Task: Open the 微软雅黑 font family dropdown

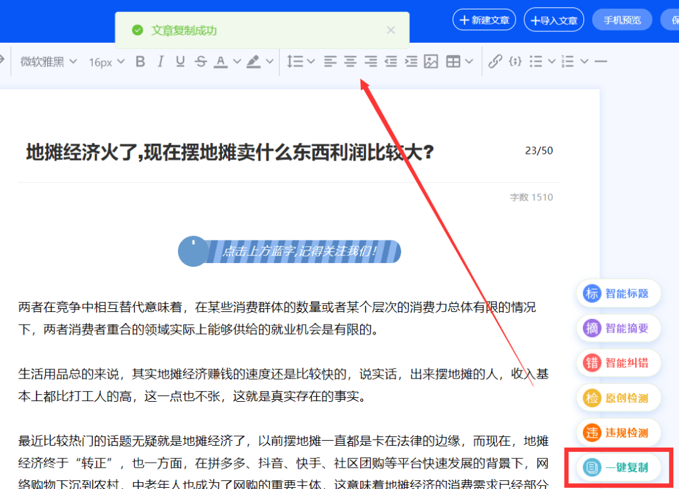Action: tap(48, 62)
